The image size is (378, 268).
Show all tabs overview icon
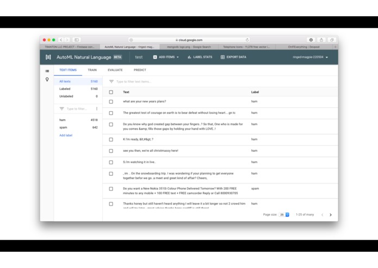pyautogui.click(x=332, y=40)
